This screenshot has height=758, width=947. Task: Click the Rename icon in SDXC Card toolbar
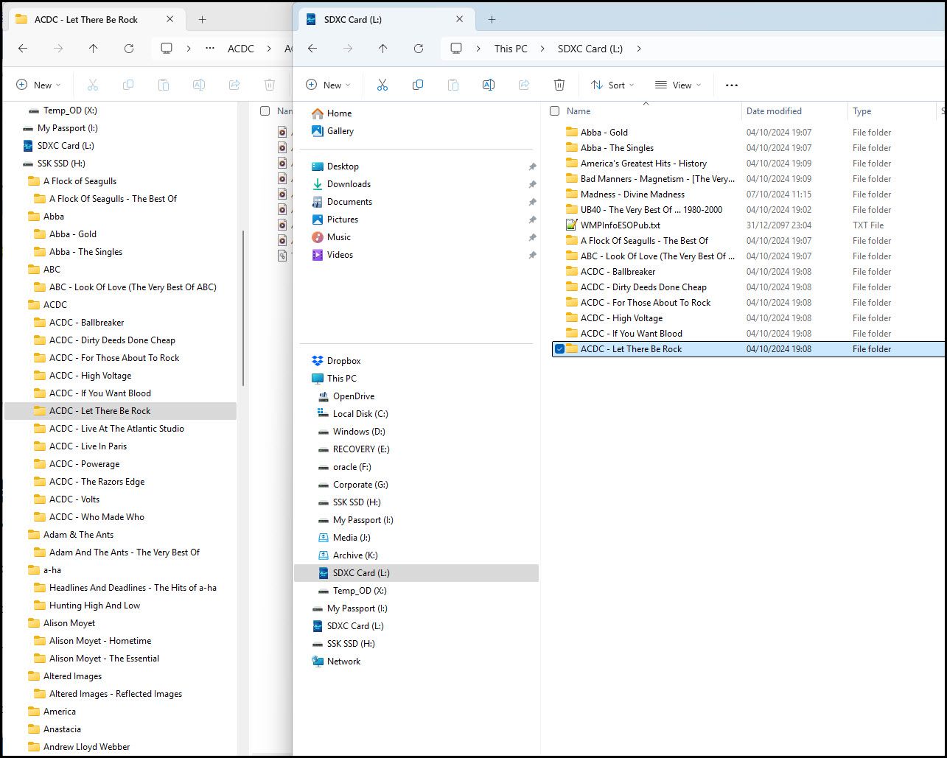[488, 85]
